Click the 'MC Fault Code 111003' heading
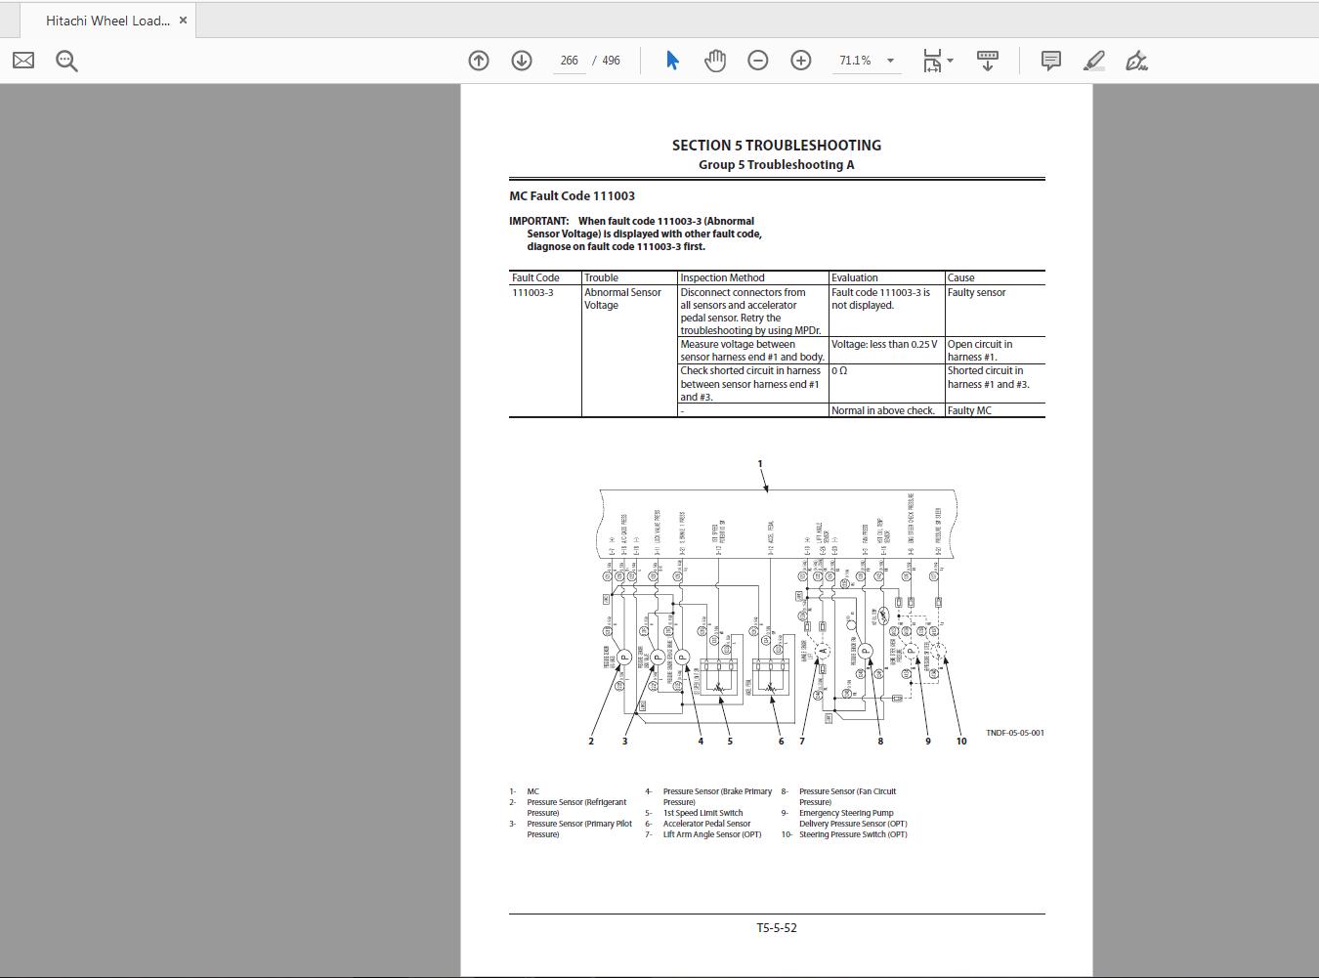Image resolution: width=1319 pixels, height=978 pixels. pos(572,196)
